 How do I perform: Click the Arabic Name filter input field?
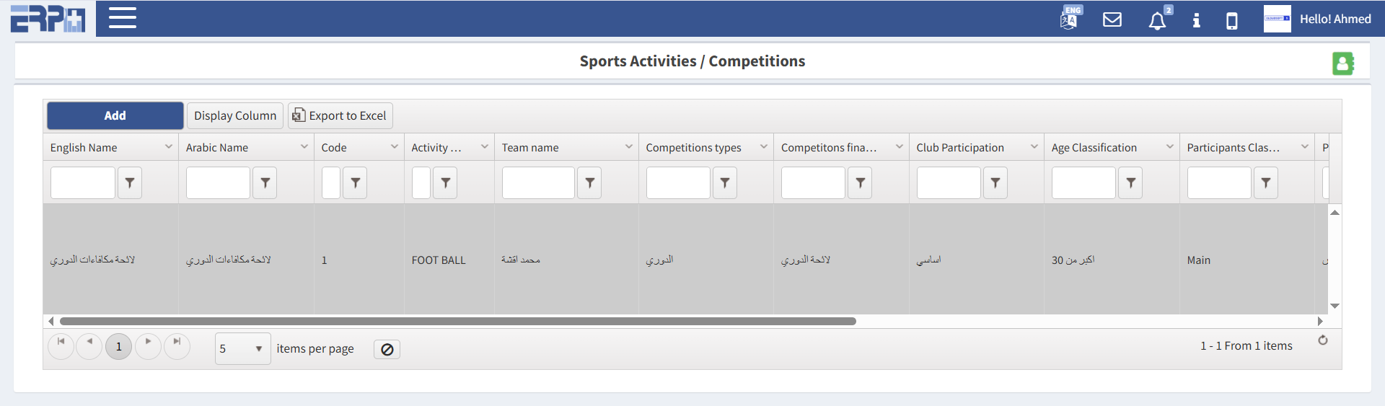point(218,183)
